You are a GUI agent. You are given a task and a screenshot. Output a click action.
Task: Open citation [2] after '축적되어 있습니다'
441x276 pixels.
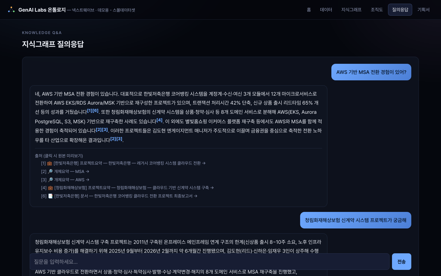(x=99, y=130)
